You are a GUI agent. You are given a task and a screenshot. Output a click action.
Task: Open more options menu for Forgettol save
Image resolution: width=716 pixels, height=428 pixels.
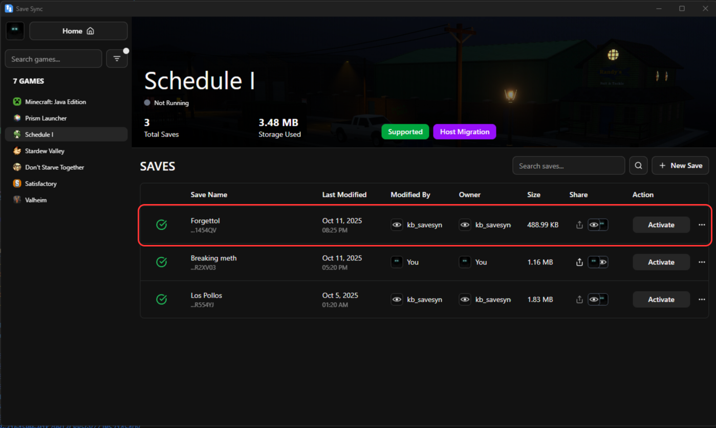click(x=702, y=225)
